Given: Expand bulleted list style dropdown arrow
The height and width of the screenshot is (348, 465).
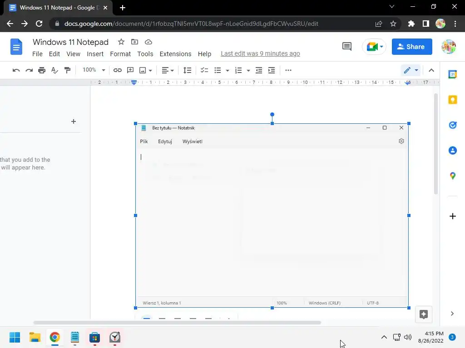Looking at the screenshot, I should click(x=228, y=70).
